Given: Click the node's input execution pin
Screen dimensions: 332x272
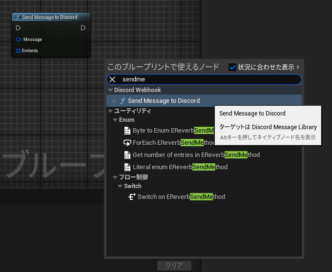Looking at the screenshot, I should coord(18,28).
